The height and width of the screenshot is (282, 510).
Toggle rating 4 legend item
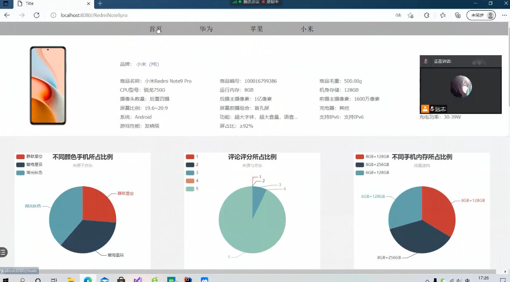[x=192, y=181]
